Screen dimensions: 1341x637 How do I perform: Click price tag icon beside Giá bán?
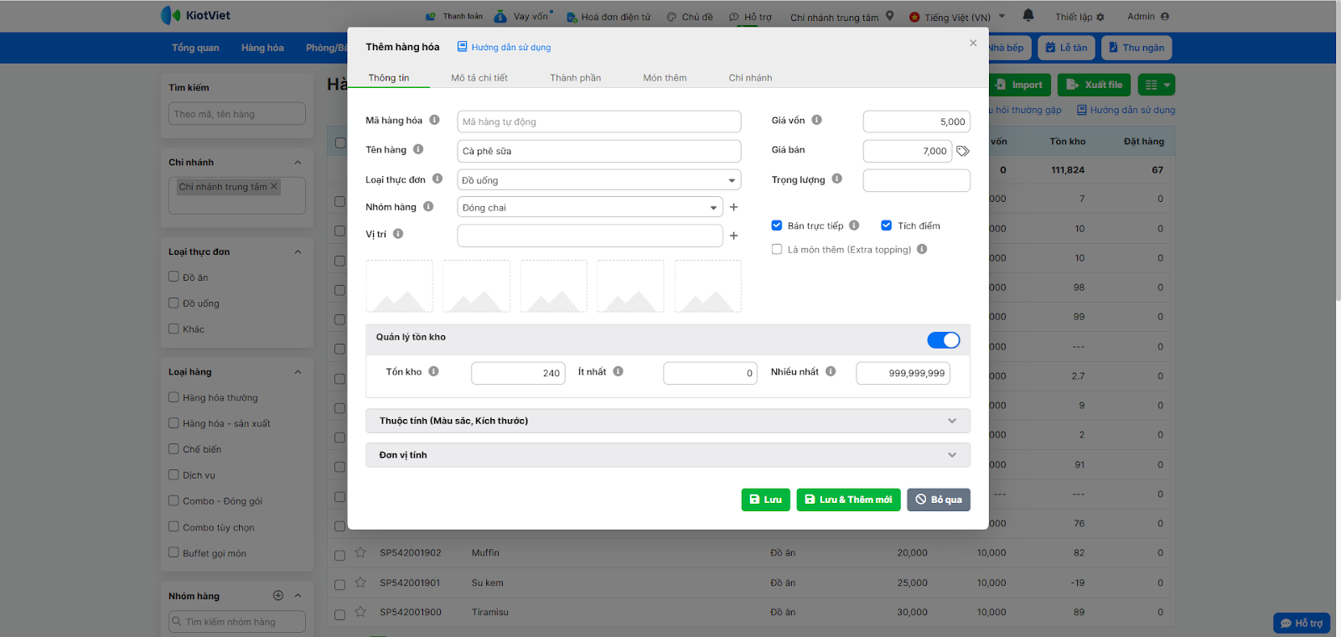click(963, 152)
